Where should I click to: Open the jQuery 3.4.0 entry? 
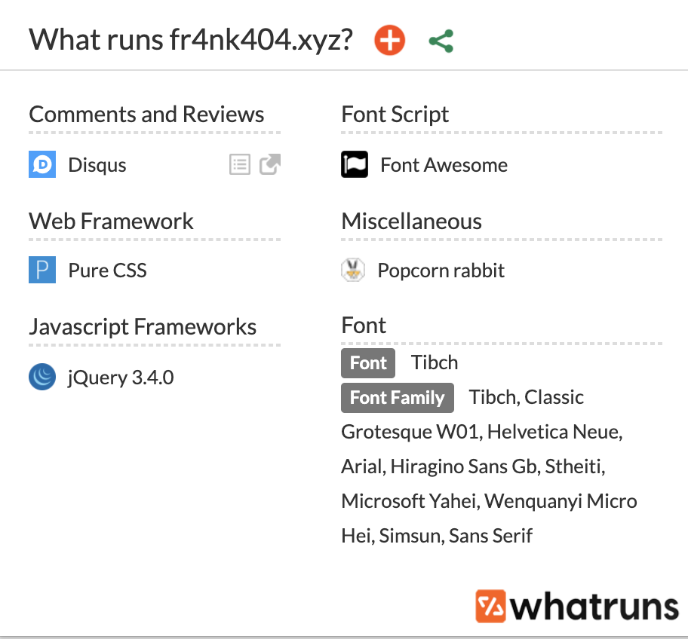coord(121,377)
